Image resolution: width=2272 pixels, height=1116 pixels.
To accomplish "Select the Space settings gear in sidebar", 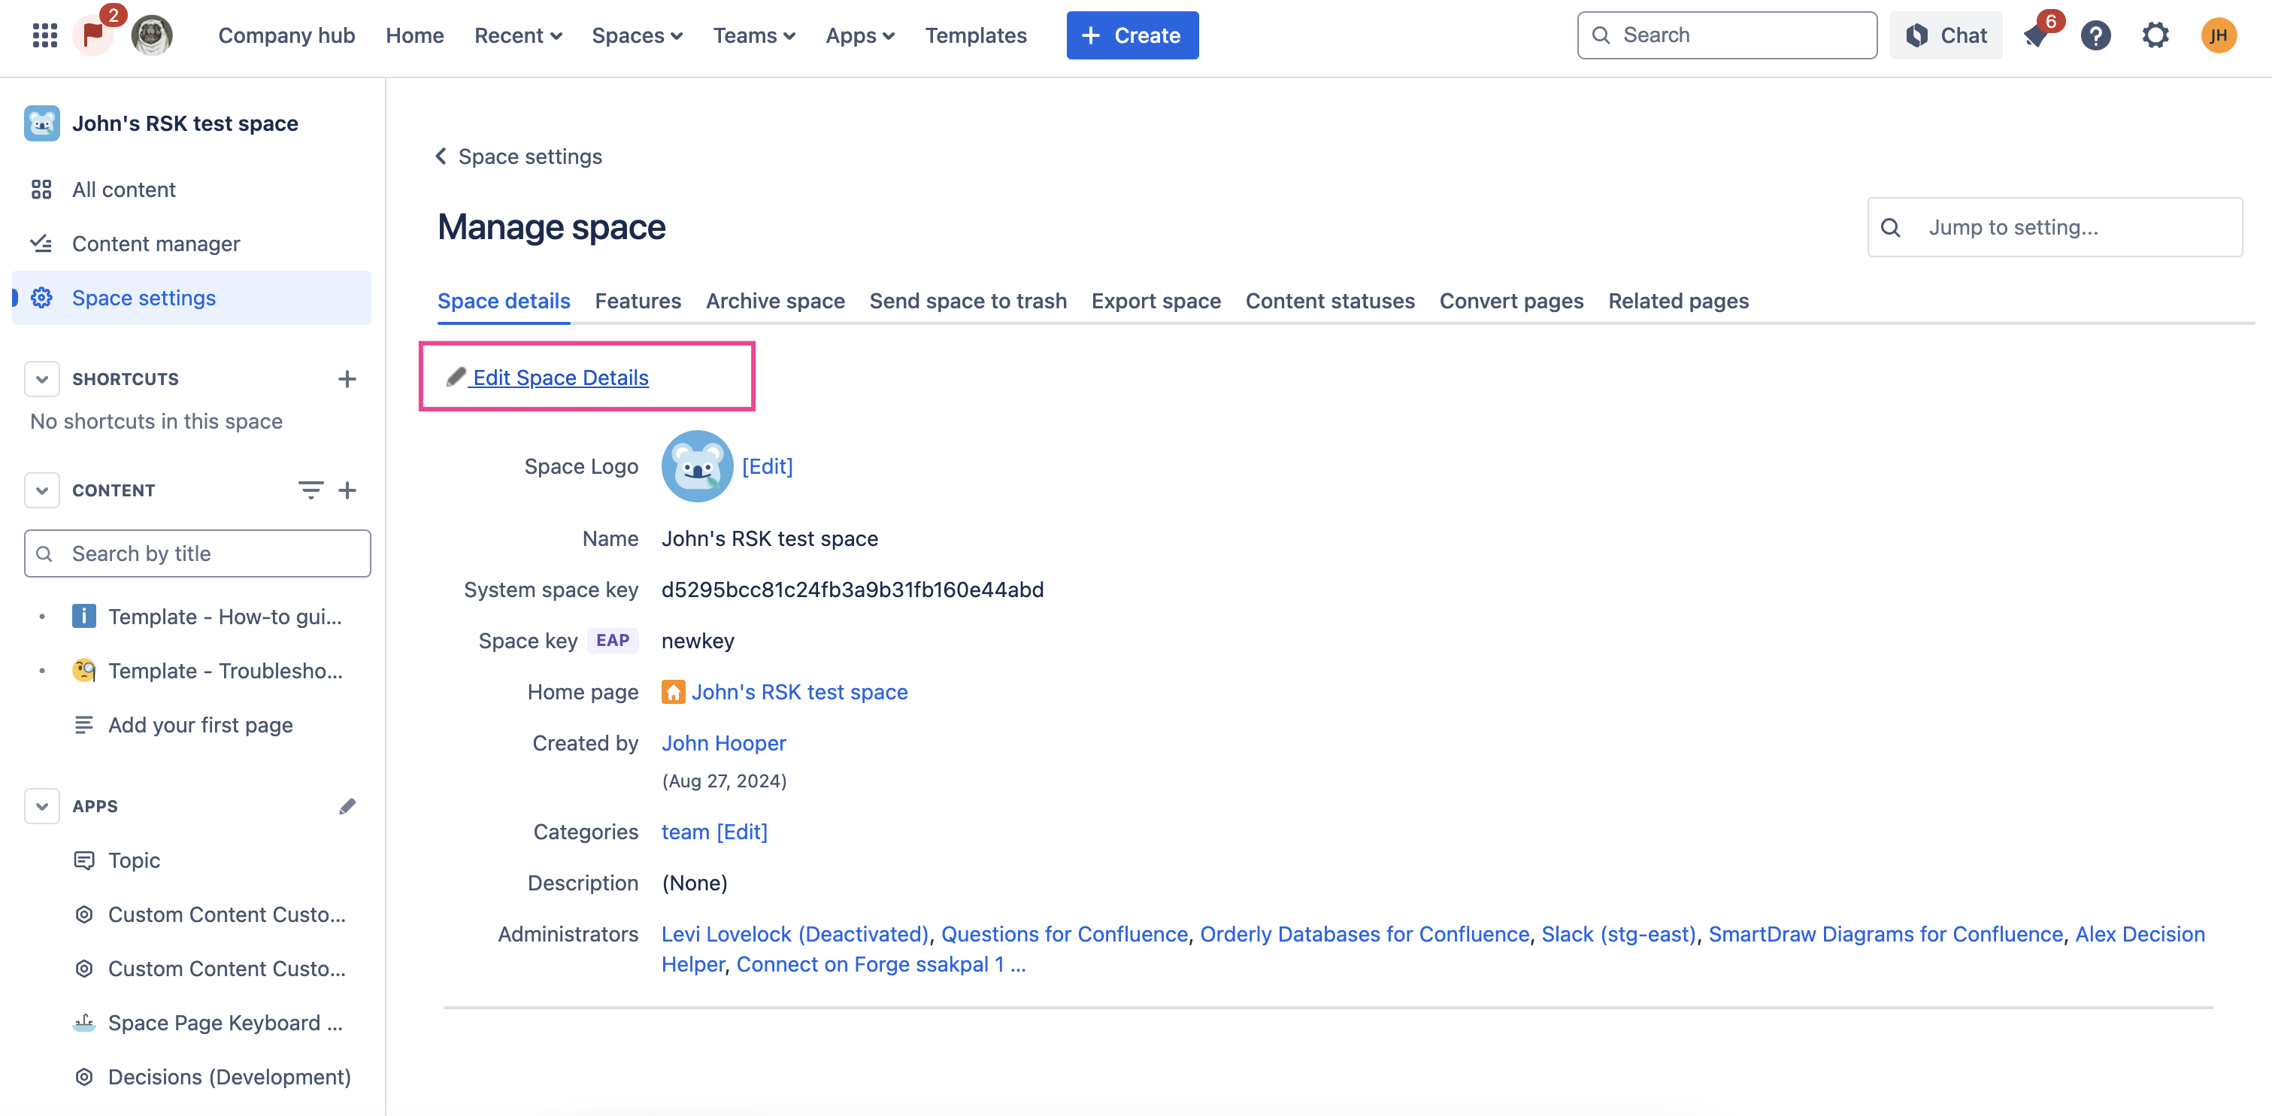I will (41, 297).
